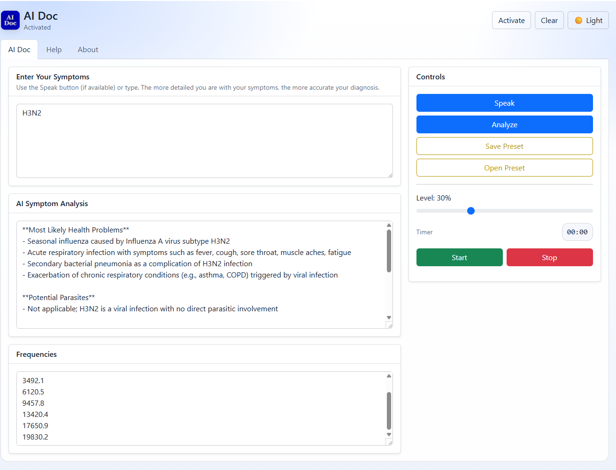Click Activate in the top toolbar
The height and width of the screenshot is (470, 616).
pos(511,20)
